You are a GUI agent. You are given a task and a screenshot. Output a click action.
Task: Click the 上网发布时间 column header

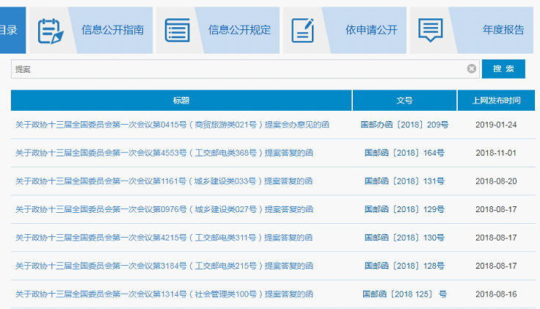(496, 101)
